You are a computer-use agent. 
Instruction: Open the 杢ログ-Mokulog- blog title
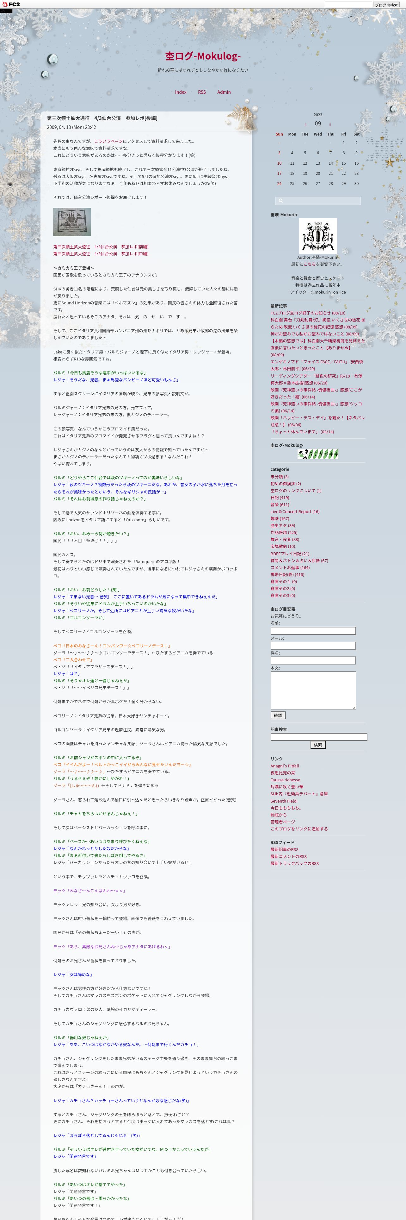tap(203, 56)
